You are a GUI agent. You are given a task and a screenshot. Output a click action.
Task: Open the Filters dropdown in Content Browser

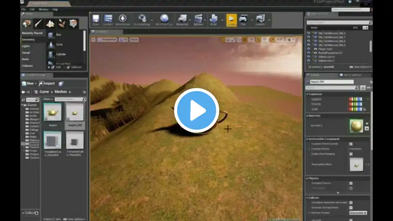pos(48,99)
